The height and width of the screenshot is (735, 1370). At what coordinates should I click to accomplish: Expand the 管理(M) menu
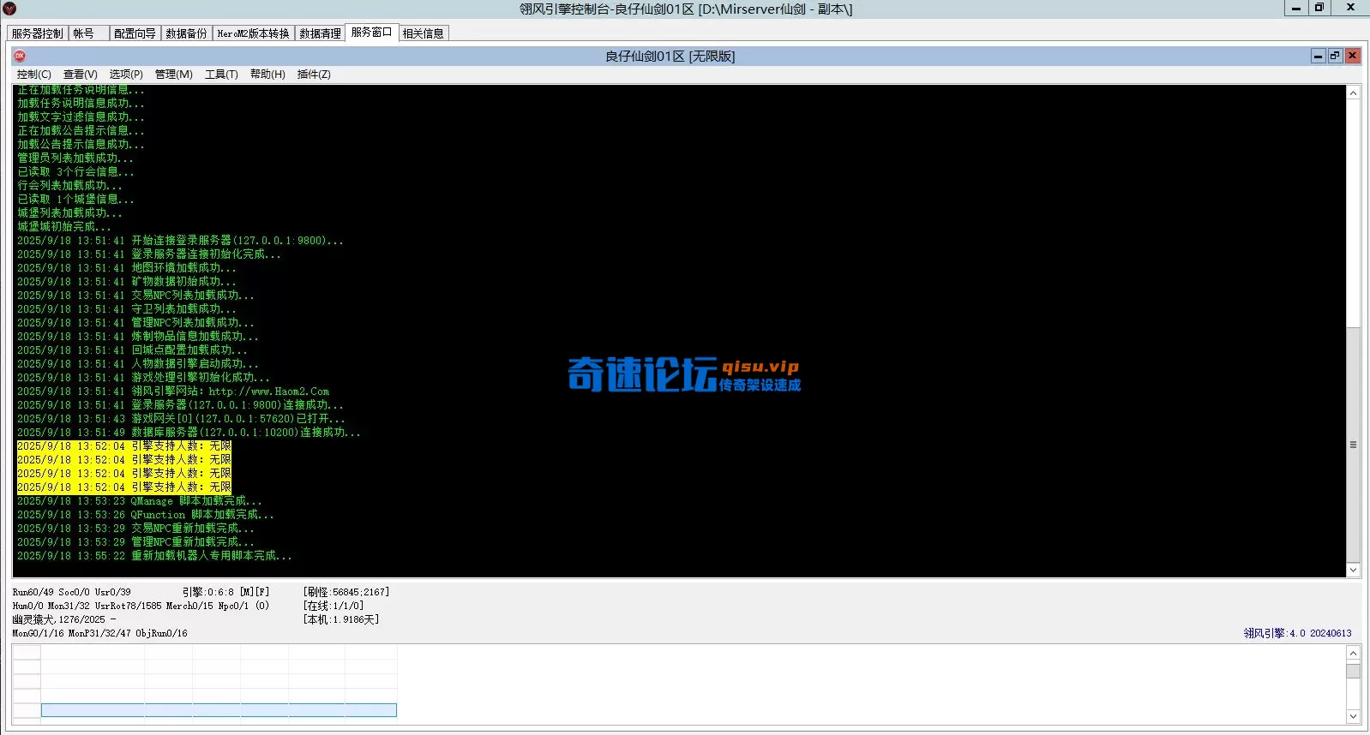click(173, 75)
